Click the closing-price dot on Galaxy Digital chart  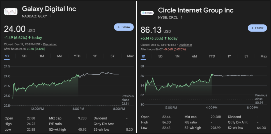pyautogui.click(x=78, y=76)
